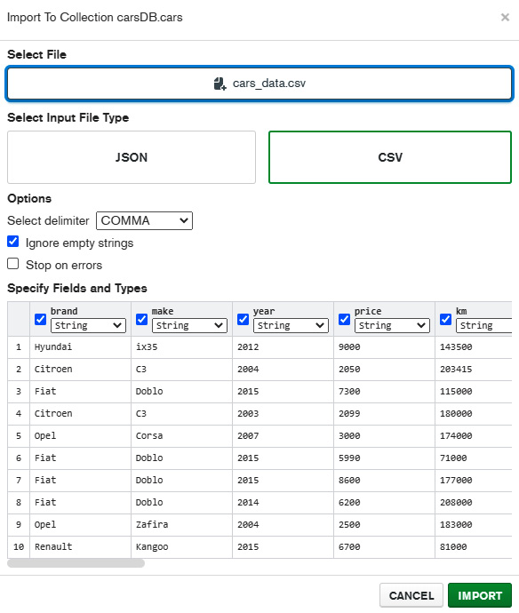Viewport: 519px width, 613px height.
Task: Uncheck Ignore empty strings
Action: coord(13,242)
